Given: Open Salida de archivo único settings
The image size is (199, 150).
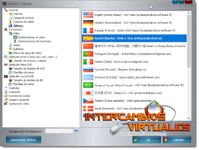Looking at the screenshot, I should pos(33,57).
